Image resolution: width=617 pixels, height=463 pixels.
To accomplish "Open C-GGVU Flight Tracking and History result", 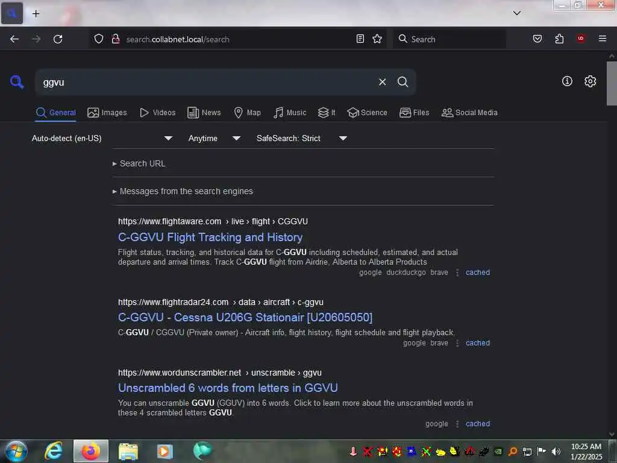I will pos(210,238).
